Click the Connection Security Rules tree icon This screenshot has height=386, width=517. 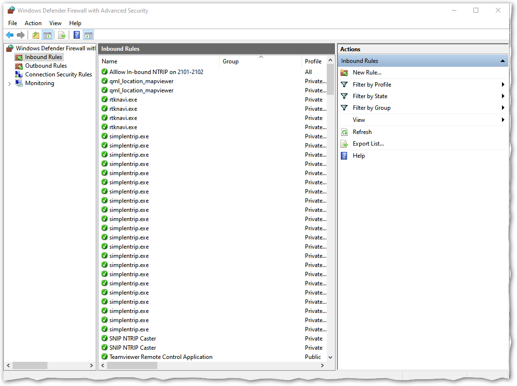tap(19, 74)
